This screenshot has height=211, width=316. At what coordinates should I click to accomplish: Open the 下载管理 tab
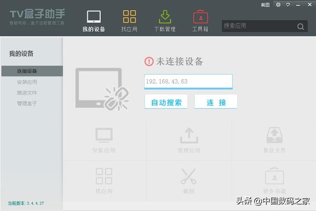click(x=165, y=21)
